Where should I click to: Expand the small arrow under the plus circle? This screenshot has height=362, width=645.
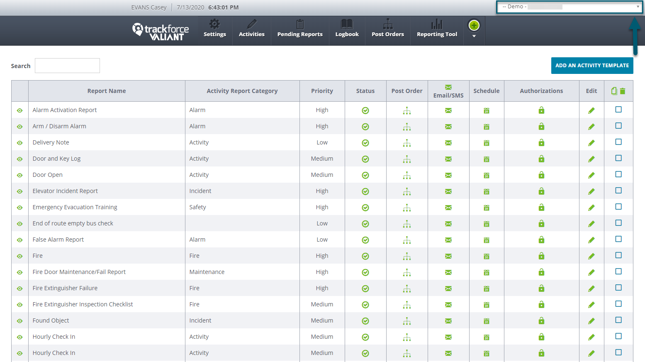[x=474, y=37]
